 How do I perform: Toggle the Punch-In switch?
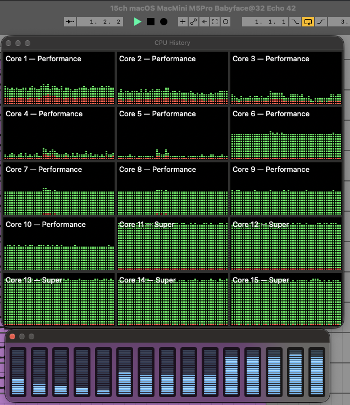click(295, 22)
